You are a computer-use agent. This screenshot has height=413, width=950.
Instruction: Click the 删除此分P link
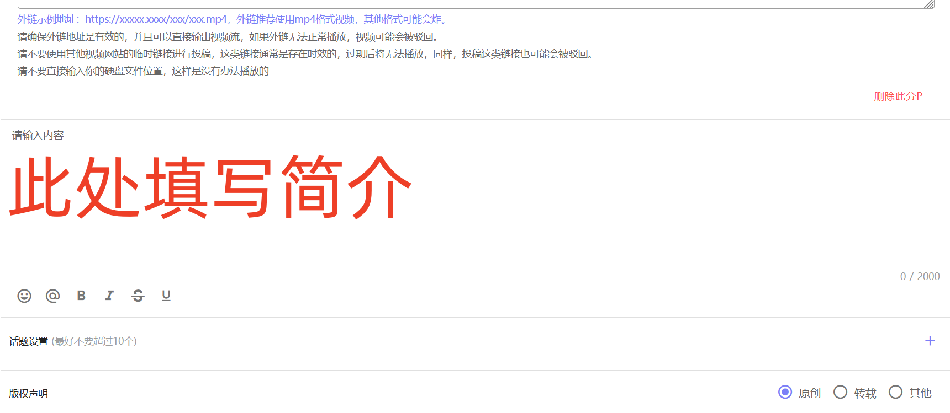(898, 96)
